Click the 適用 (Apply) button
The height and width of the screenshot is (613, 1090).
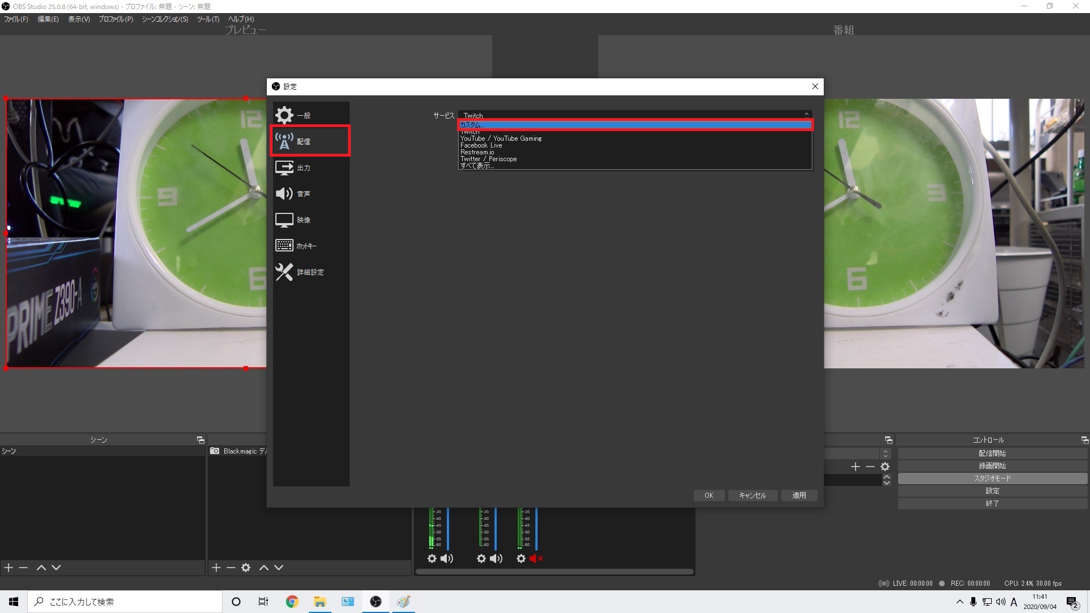click(x=798, y=495)
